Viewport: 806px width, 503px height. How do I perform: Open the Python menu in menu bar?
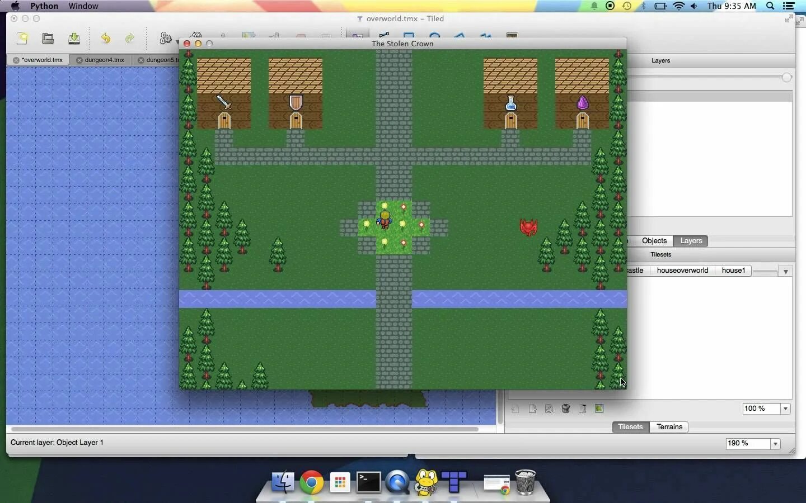[44, 6]
